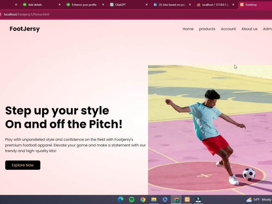
Task: Click the heading 'Step up your style'
Action: pyautogui.click(x=57, y=111)
